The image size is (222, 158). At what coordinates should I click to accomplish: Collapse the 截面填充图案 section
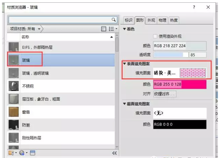(x=124, y=104)
